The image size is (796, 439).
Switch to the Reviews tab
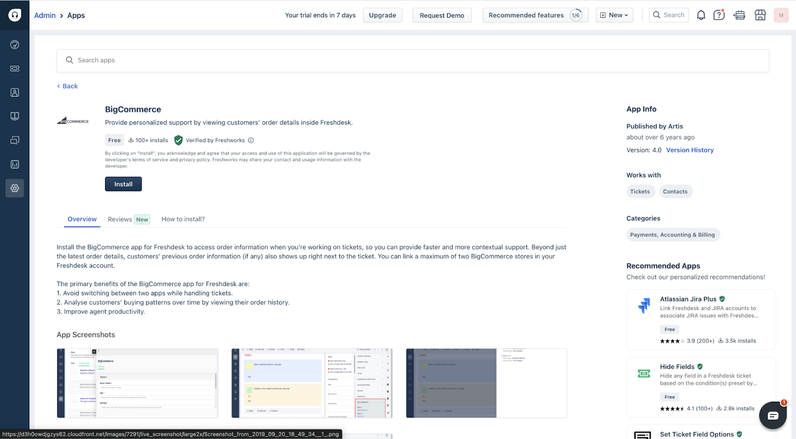point(128,219)
